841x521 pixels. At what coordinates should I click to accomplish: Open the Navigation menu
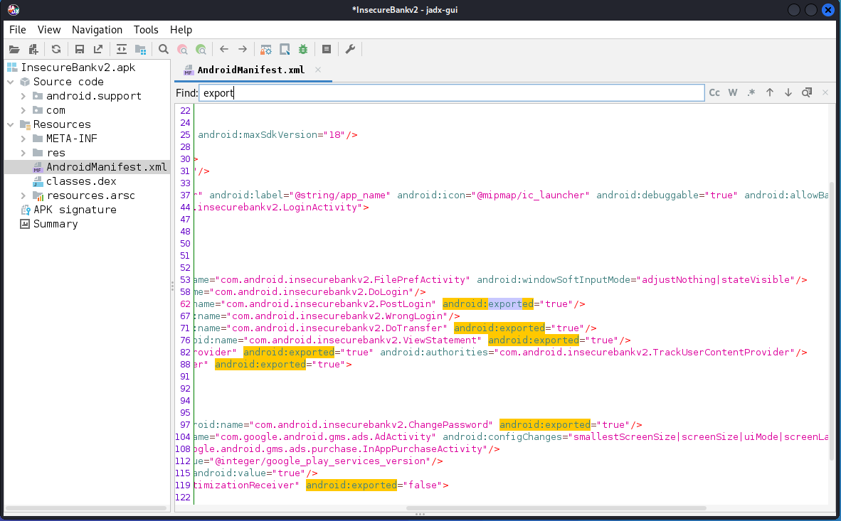click(x=97, y=30)
